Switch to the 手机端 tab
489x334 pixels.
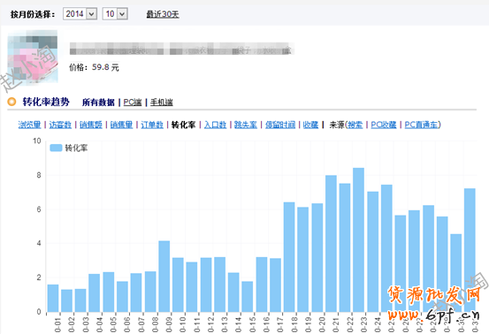(x=162, y=102)
